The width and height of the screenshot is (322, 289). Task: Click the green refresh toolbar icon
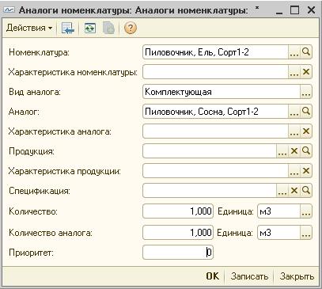90,28
